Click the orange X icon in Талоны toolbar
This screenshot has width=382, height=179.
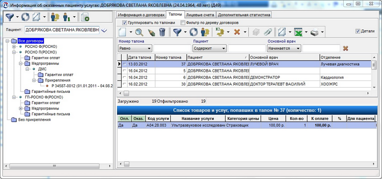click(x=237, y=32)
